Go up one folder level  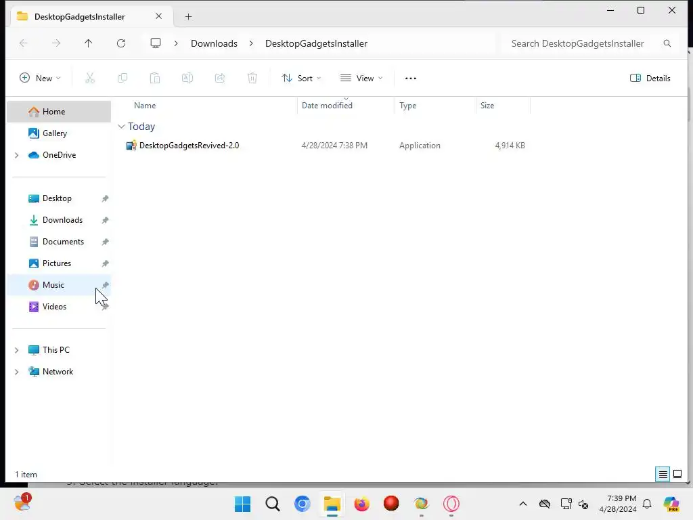click(89, 43)
